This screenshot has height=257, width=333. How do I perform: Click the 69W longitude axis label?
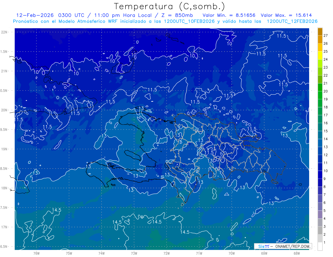click(264, 253)
